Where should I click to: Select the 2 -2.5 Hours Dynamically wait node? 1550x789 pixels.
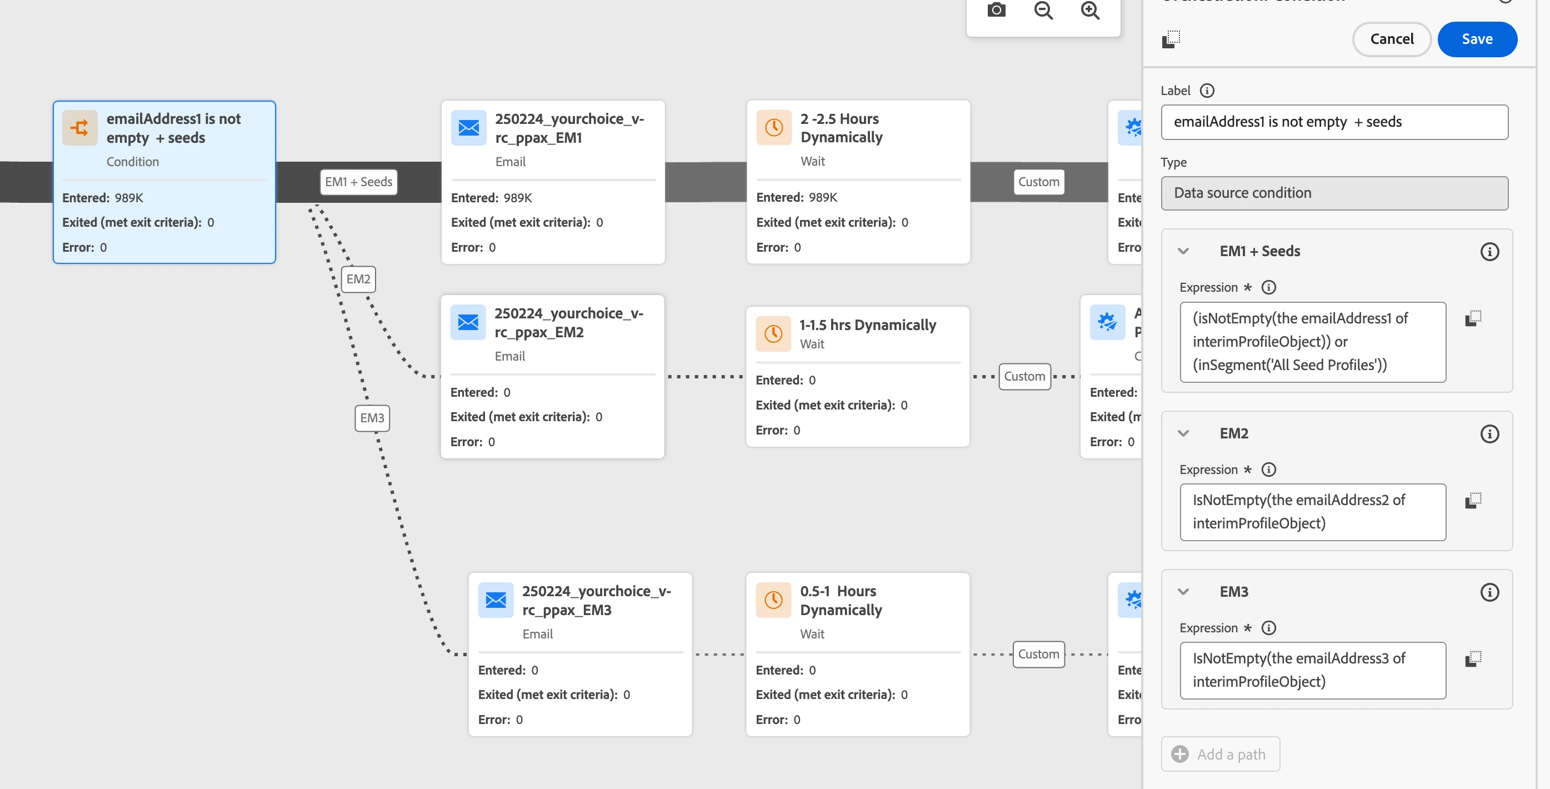point(857,181)
